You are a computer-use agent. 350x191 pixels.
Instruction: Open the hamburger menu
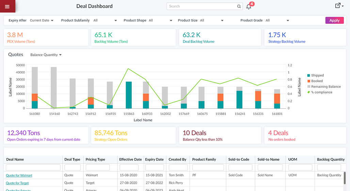[7, 6]
